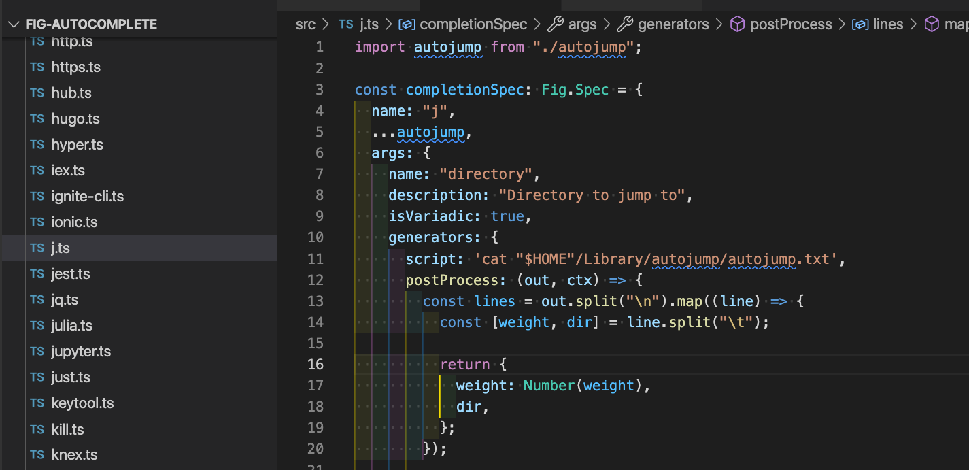Click the autojump import identifier on line 1

pyautogui.click(x=448, y=47)
